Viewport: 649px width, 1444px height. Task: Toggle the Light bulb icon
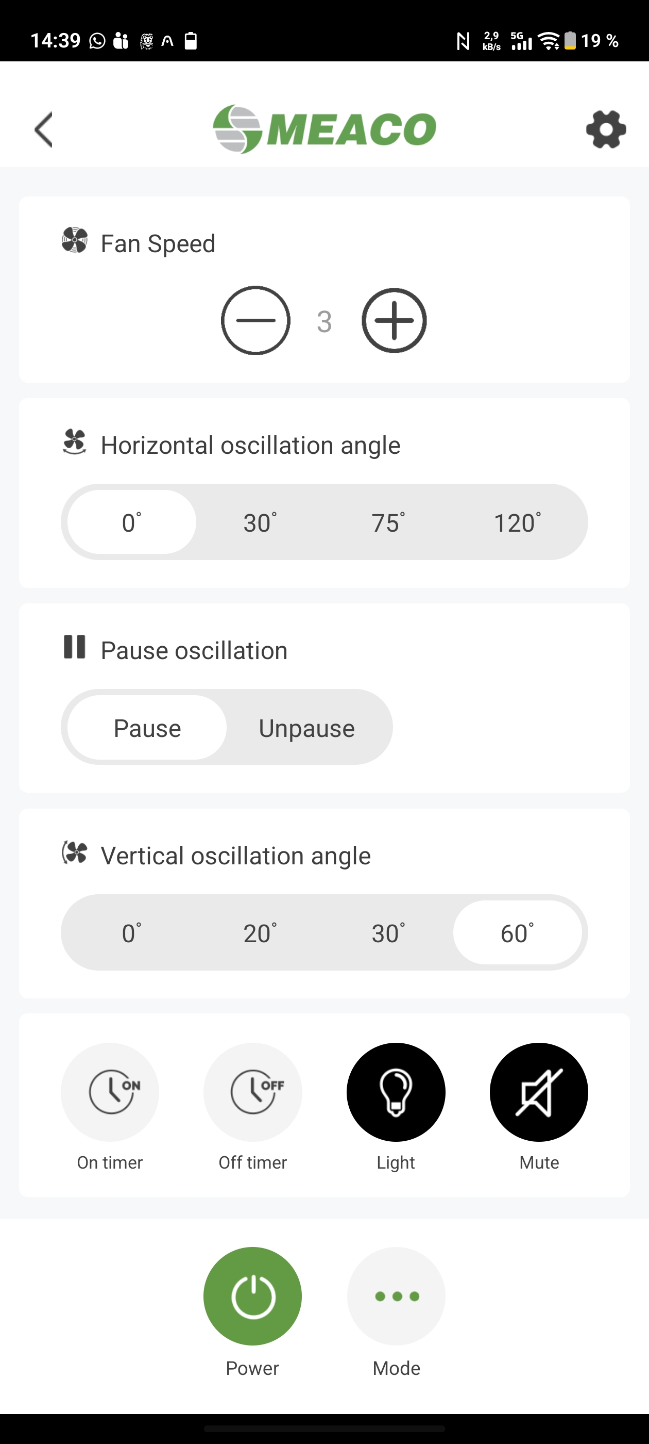(x=396, y=1092)
